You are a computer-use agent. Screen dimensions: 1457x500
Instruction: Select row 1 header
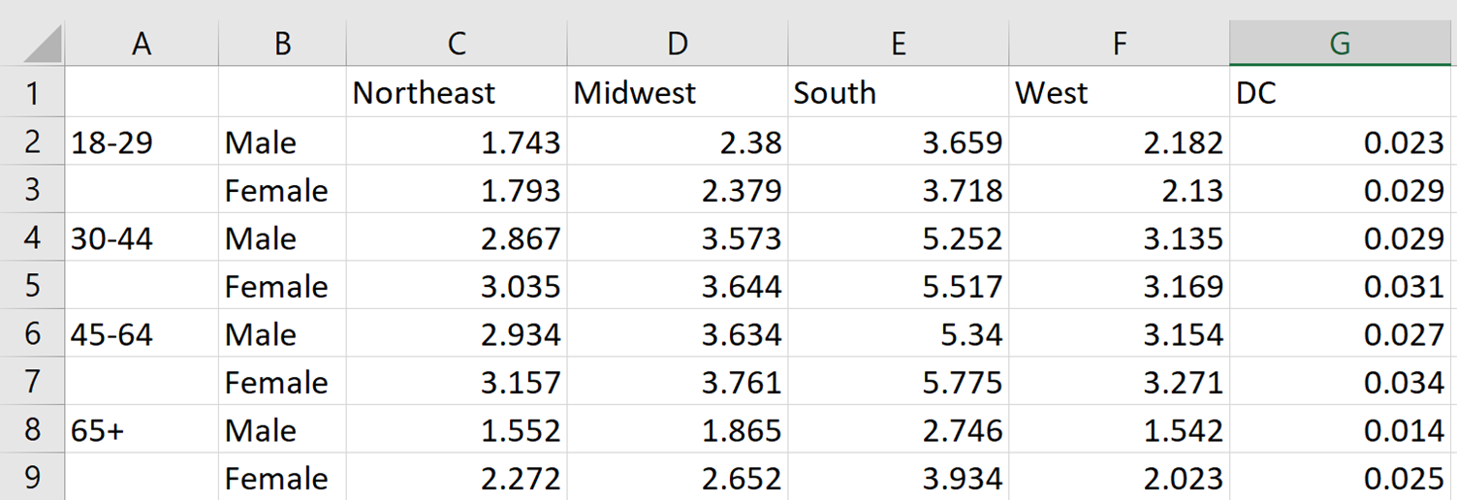tap(32, 93)
